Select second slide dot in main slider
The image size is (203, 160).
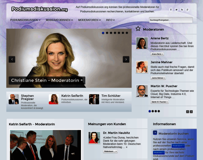[107, 33]
